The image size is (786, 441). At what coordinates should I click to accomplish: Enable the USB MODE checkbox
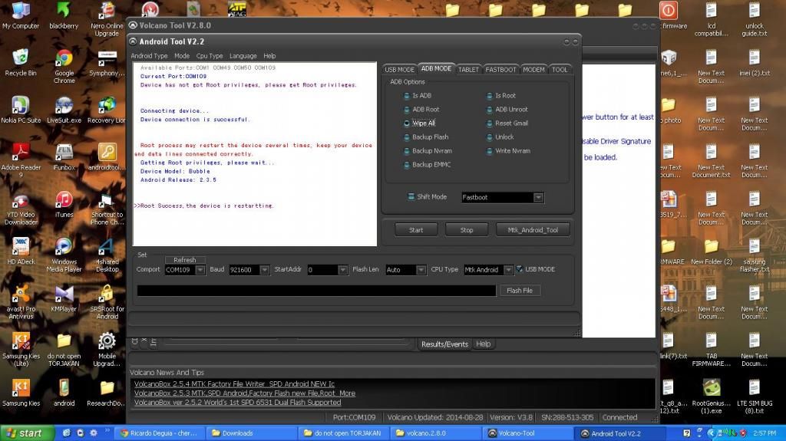tap(520, 269)
